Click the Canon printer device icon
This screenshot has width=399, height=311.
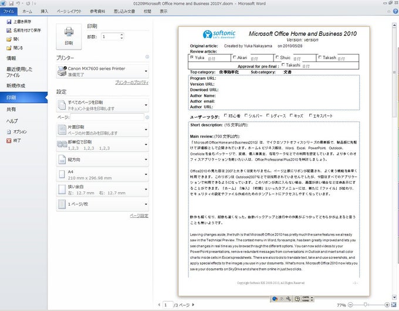click(62, 71)
